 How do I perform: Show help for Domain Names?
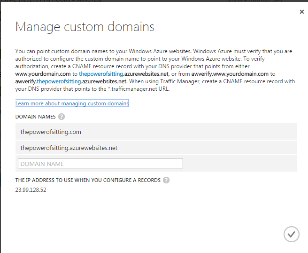(x=62, y=117)
